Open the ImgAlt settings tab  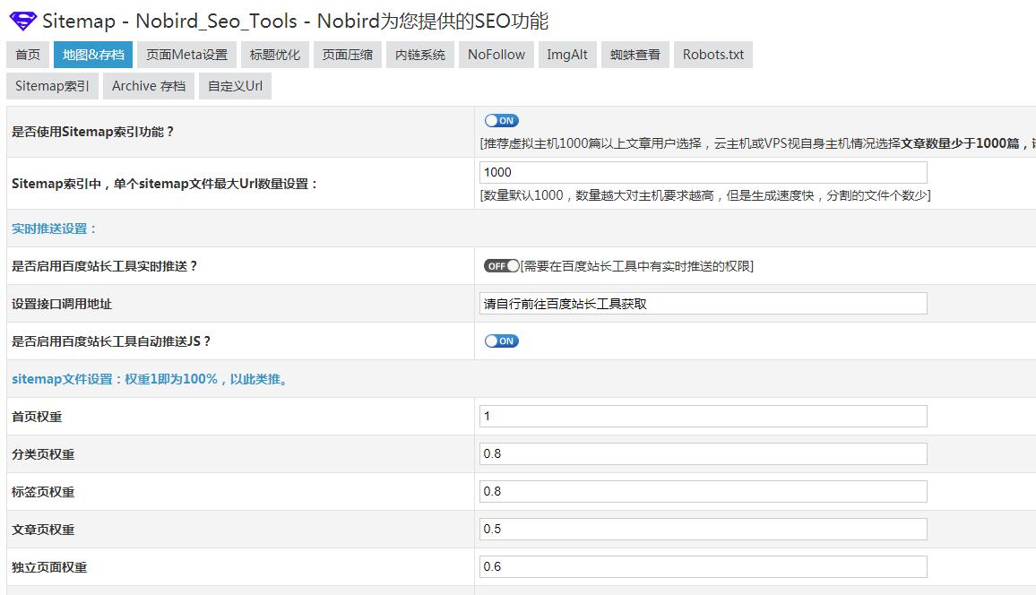click(x=567, y=54)
